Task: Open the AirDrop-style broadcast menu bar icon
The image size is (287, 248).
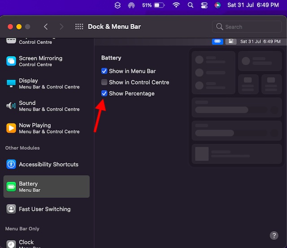Action: click(x=131, y=5)
